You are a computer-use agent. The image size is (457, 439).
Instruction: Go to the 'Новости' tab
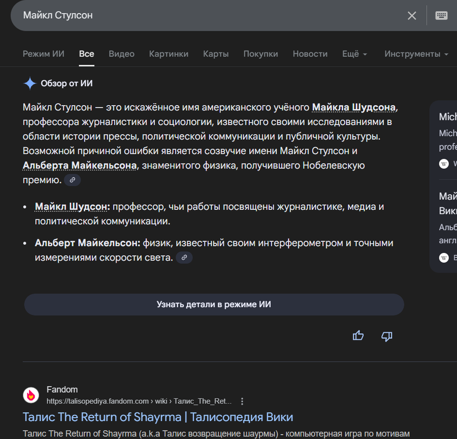pos(310,54)
